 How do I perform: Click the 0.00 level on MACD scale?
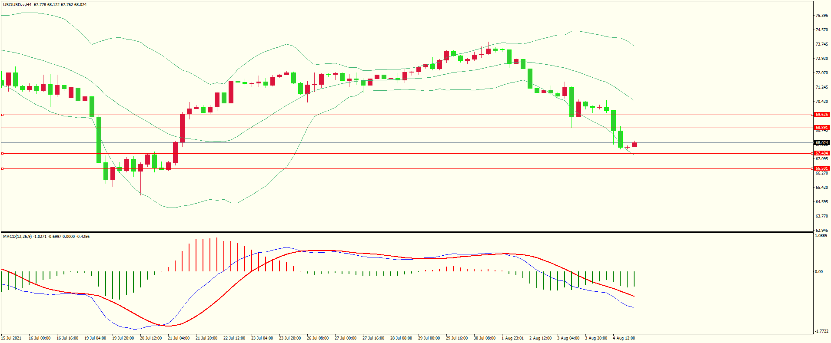pyautogui.click(x=818, y=272)
